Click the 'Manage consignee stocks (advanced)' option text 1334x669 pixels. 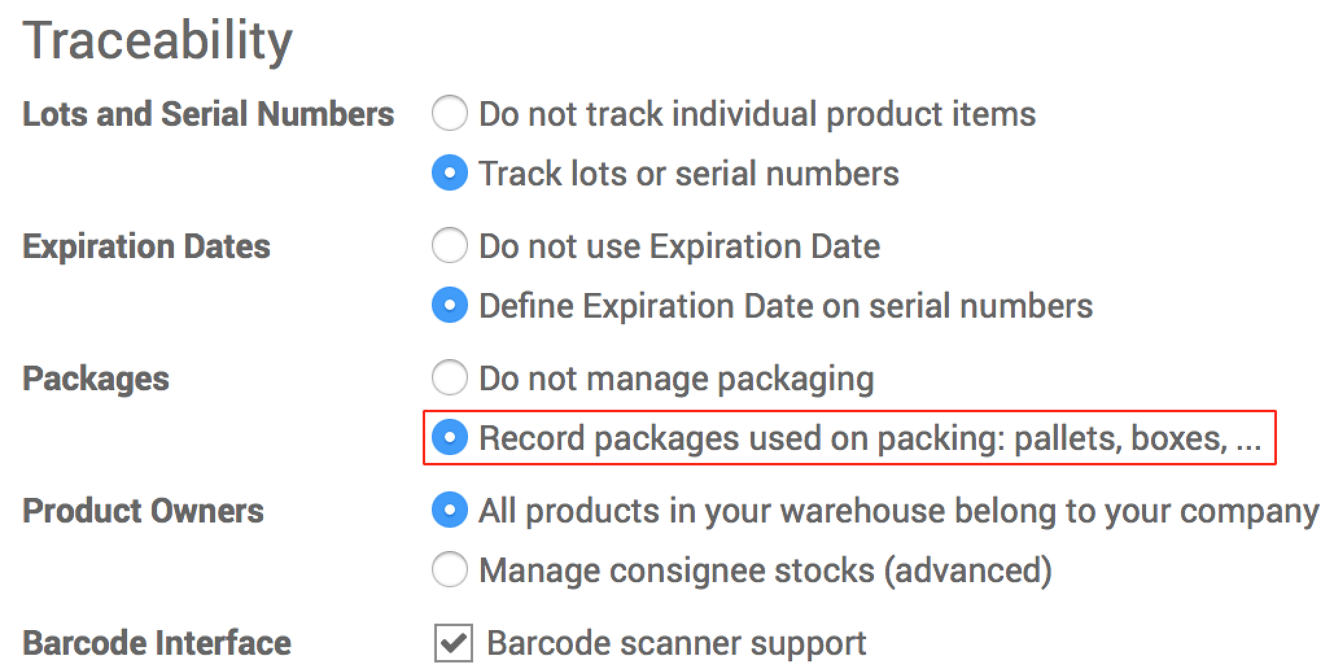(765, 570)
